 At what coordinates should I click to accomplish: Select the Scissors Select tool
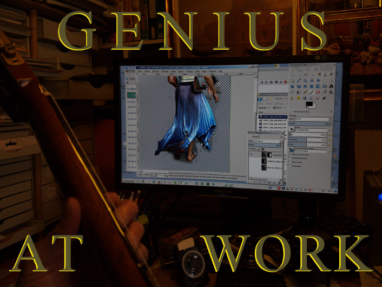pyautogui.click(x=325, y=75)
